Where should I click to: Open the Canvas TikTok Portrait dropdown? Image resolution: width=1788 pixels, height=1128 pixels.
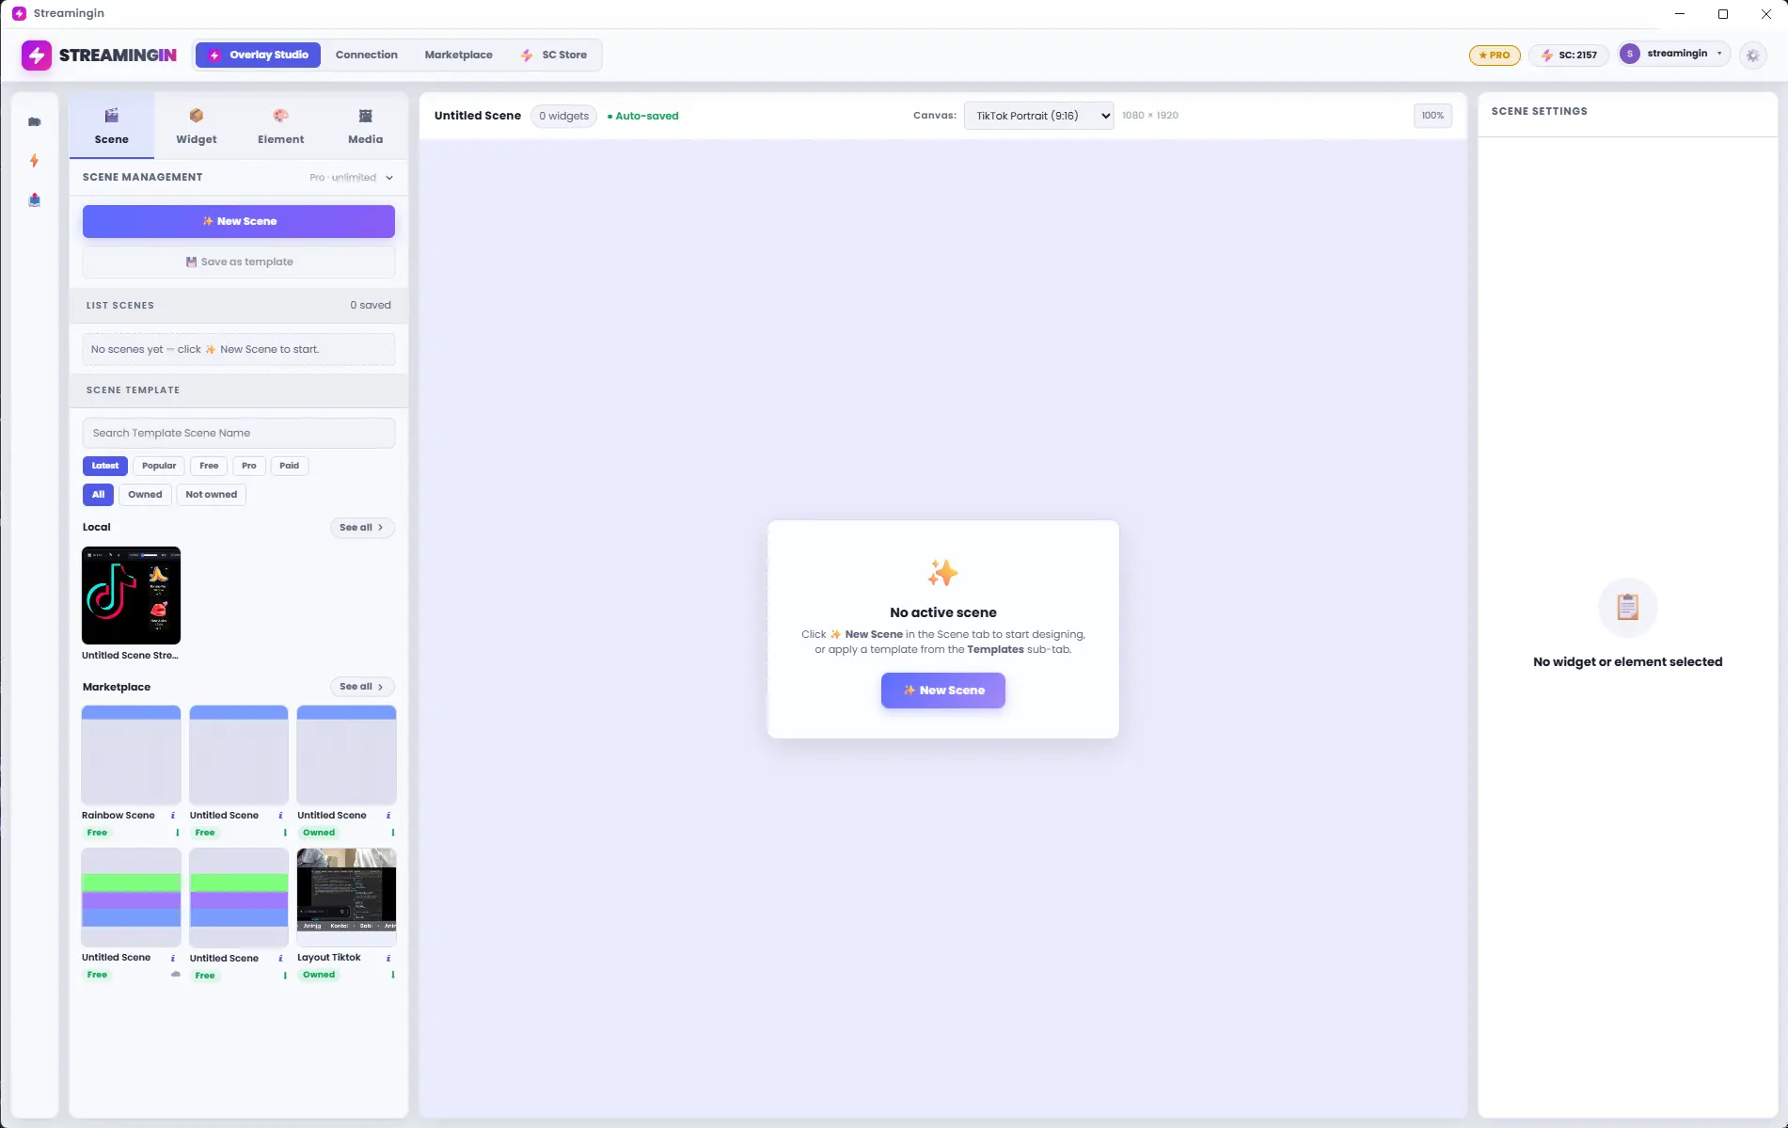point(1038,116)
